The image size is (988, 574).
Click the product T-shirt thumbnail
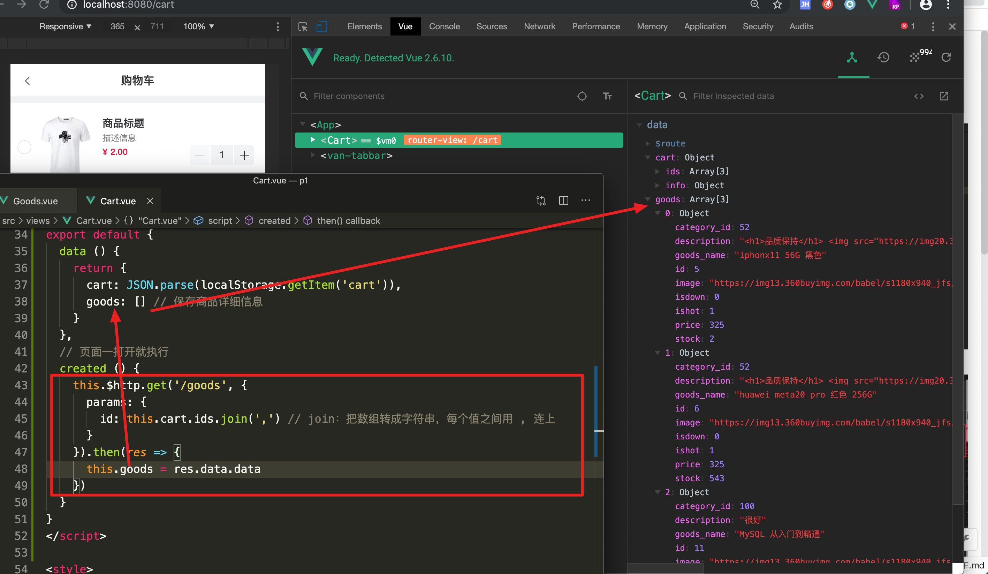click(66, 144)
